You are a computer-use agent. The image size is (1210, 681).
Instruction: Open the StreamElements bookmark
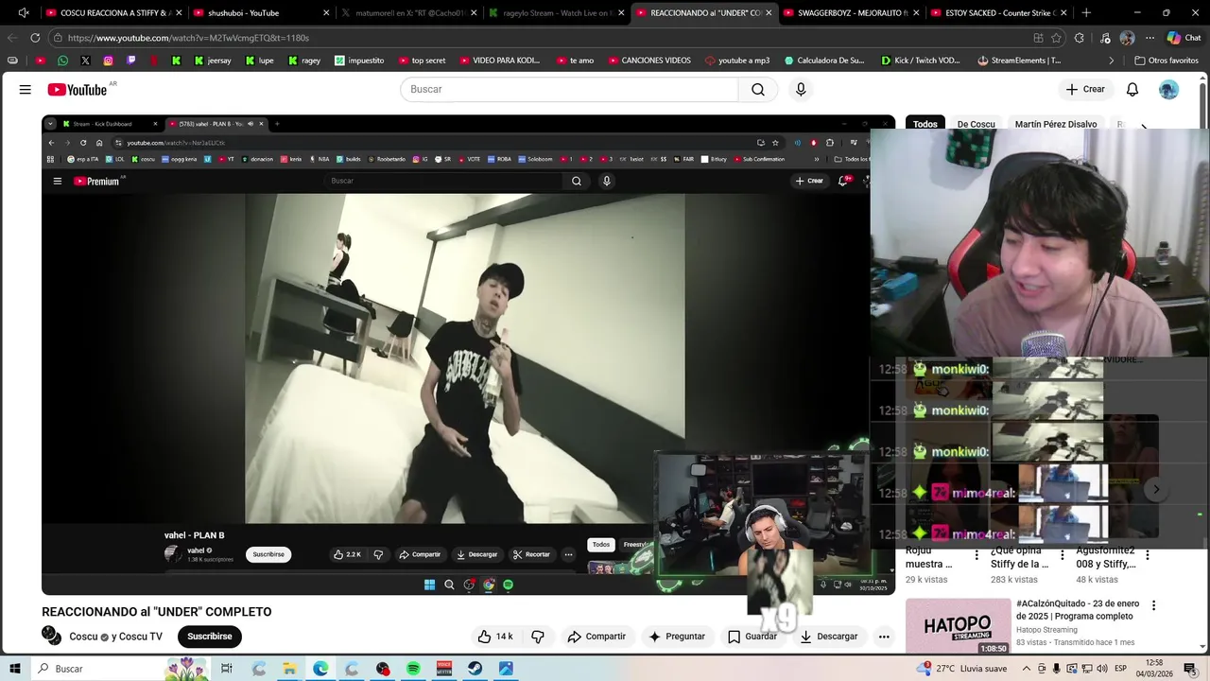coord(1019,61)
